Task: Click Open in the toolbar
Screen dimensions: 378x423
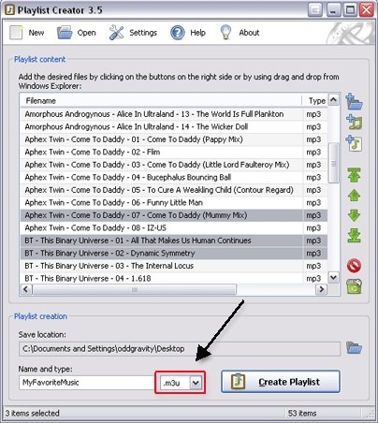Action: (x=77, y=33)
